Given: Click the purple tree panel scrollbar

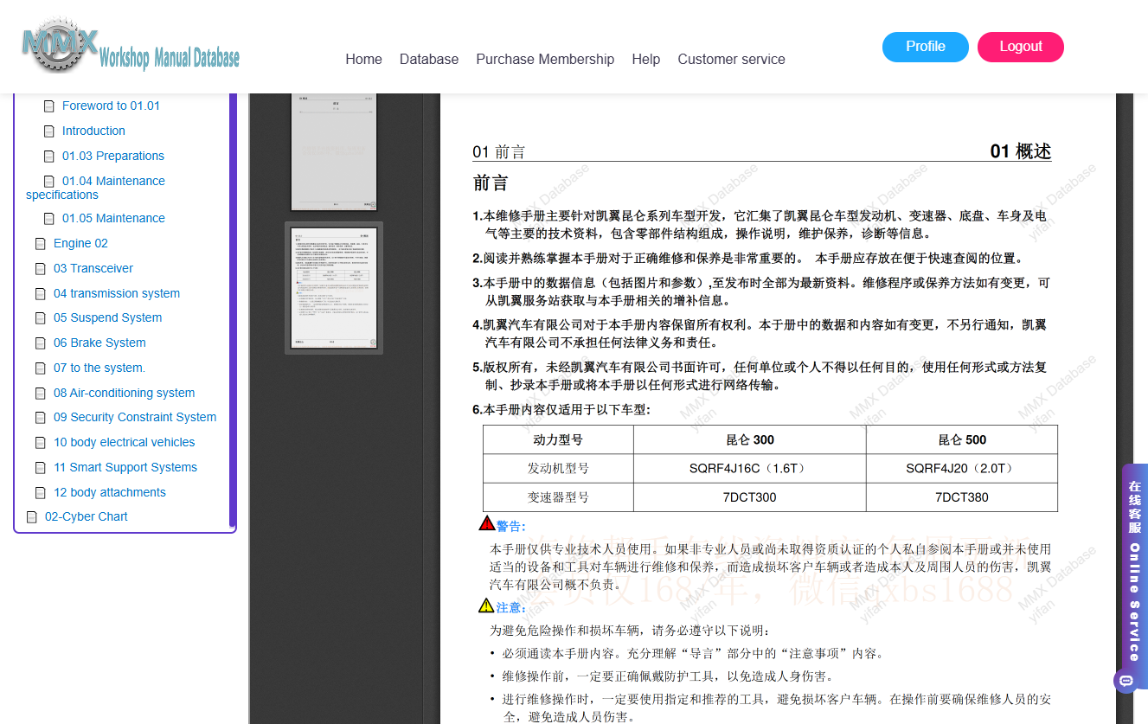Looking at the screenshot, I should [x=233, y=309].
